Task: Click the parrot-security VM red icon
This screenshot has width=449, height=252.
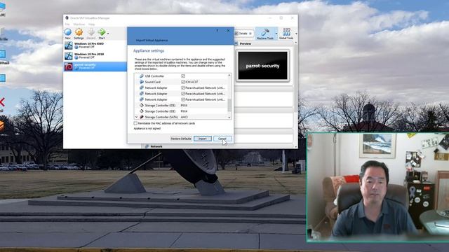Action: [69, 66]
